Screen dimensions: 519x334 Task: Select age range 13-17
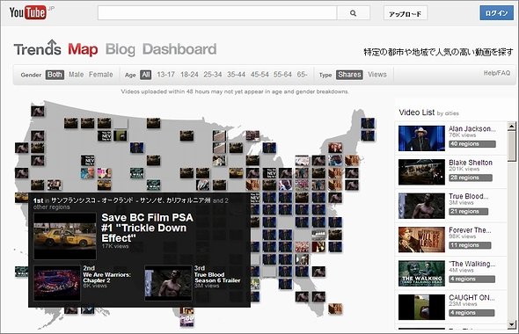(166, 75)
